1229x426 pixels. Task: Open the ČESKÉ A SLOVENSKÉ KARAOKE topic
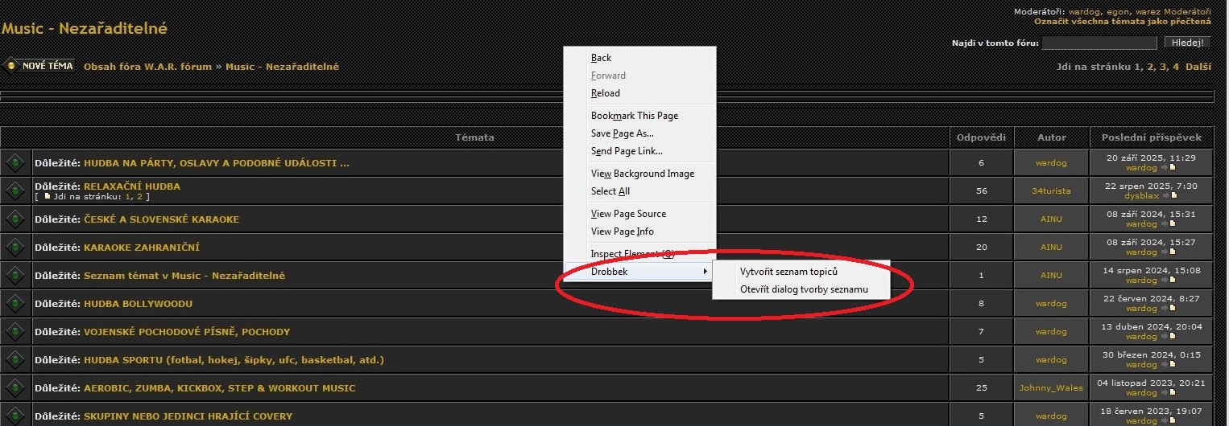(x=161, y=219)
